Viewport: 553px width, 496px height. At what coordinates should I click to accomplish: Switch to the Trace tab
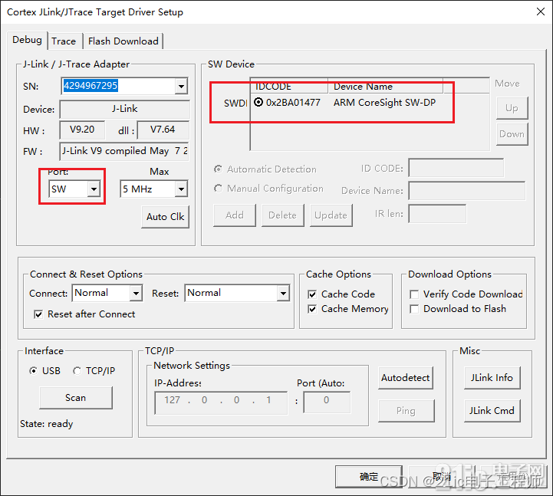(64, 41)
